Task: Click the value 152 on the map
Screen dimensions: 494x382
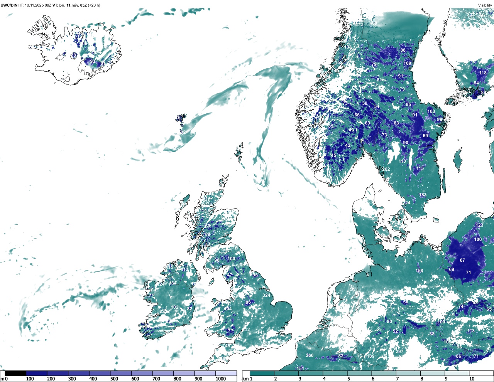Action: click(338, 62)
